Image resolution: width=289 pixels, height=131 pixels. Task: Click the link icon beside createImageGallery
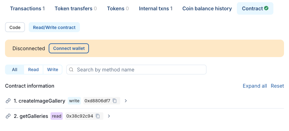pos(8,101)
